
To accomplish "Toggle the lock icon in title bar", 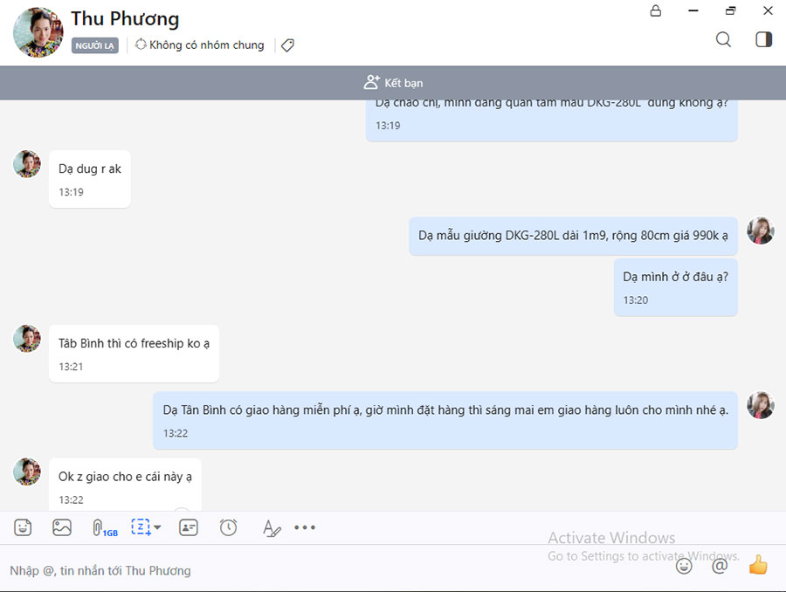I will [656, 11].
